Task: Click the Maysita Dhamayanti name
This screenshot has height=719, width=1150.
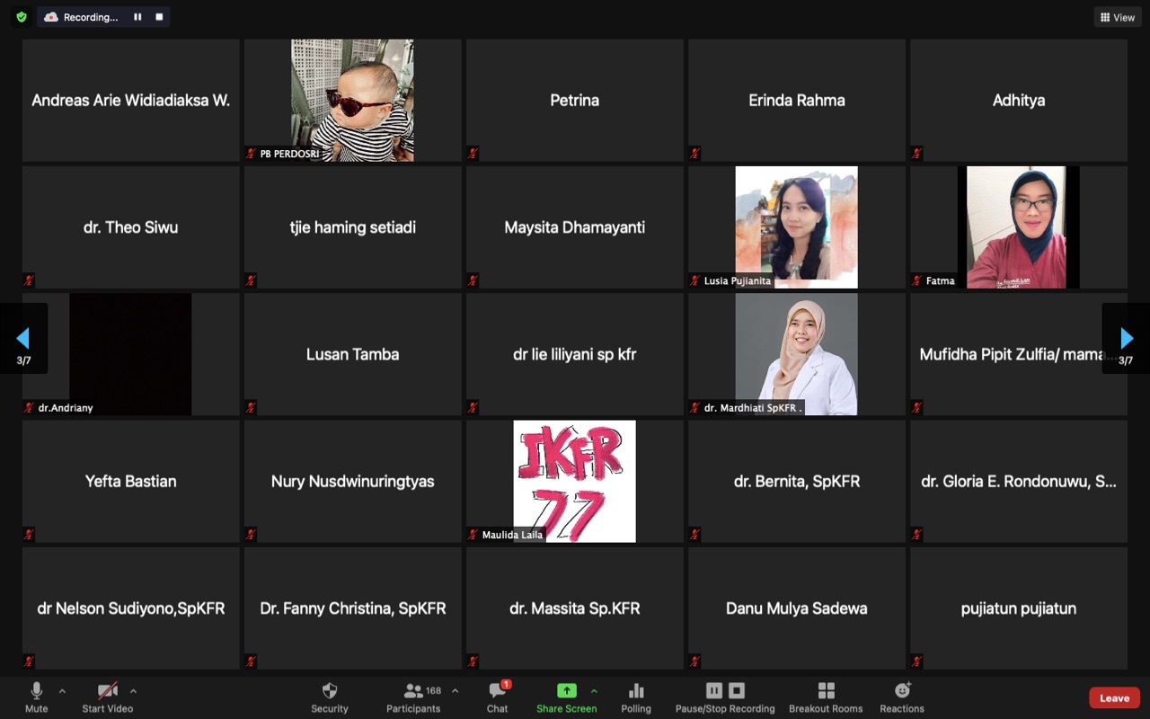Action: click(575, 227)
